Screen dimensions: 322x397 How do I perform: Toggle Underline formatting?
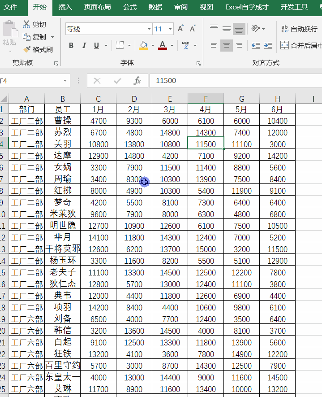point(96,46)
